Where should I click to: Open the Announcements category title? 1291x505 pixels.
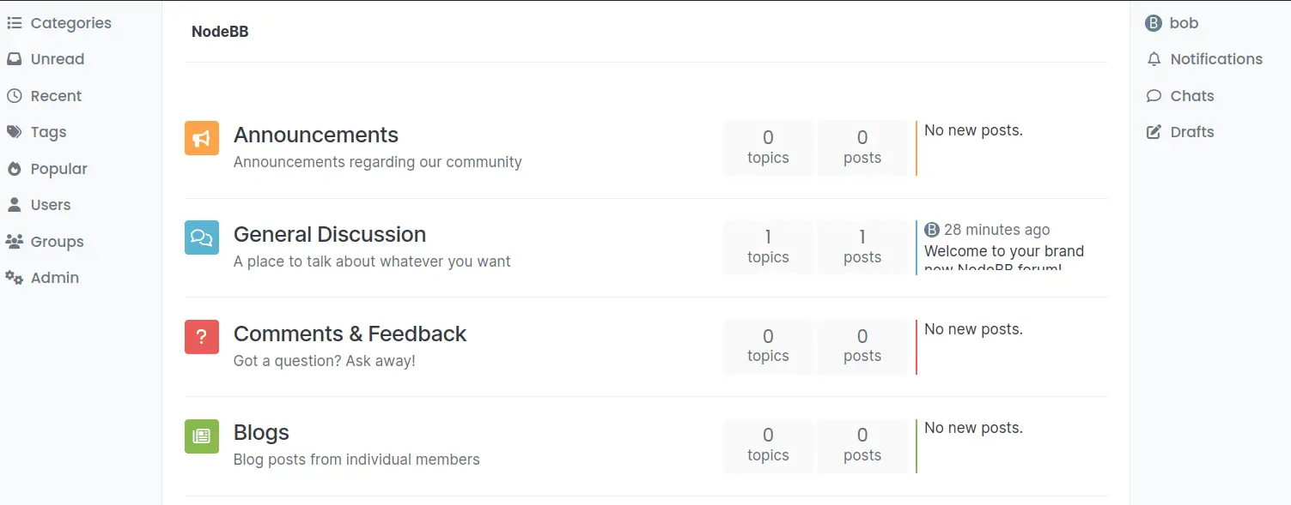316,135
